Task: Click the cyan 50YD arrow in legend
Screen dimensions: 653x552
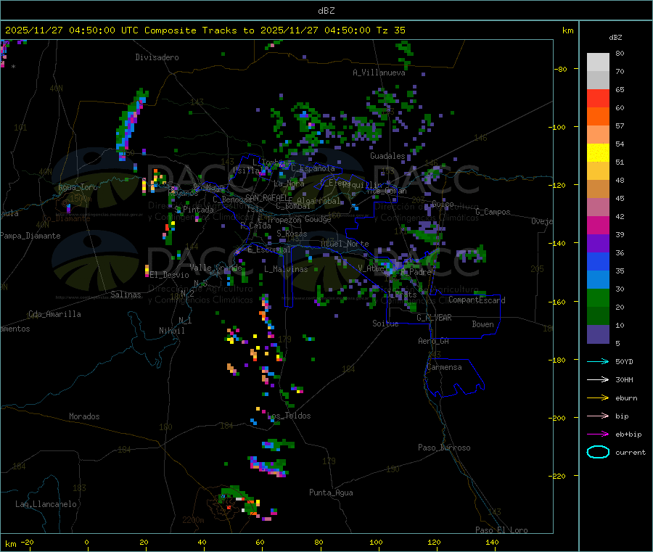Action: point(598,361)
